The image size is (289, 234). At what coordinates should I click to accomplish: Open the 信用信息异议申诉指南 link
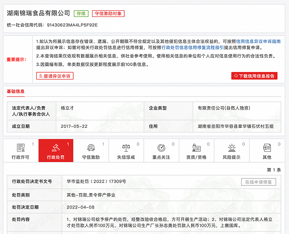(258, 41)
